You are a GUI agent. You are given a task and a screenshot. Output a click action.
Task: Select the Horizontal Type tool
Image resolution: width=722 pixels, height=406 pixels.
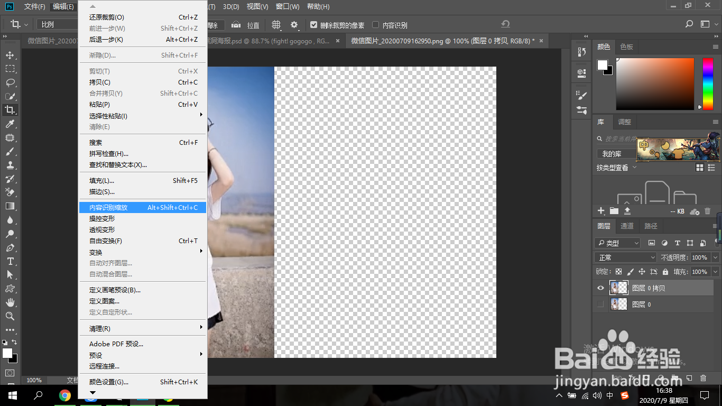click(x=10, y=261)
